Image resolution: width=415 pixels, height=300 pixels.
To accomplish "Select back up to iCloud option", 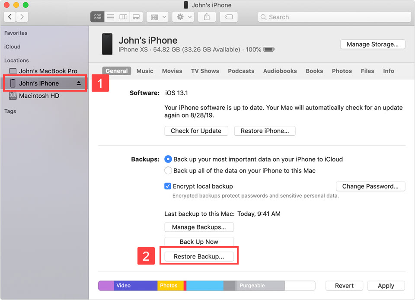I will click(168, 159).
